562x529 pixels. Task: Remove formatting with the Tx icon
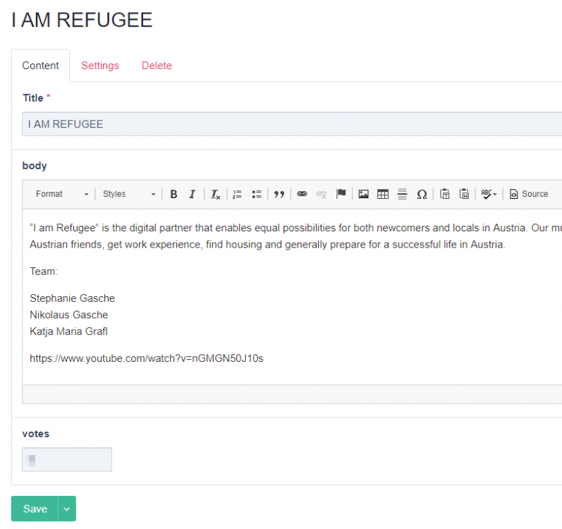pyautogui.click(x=215, y=194)
